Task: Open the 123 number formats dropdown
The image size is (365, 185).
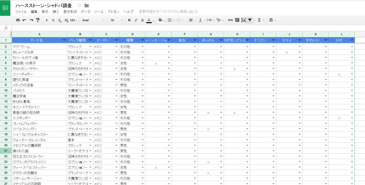Action: tap(73, 20)
